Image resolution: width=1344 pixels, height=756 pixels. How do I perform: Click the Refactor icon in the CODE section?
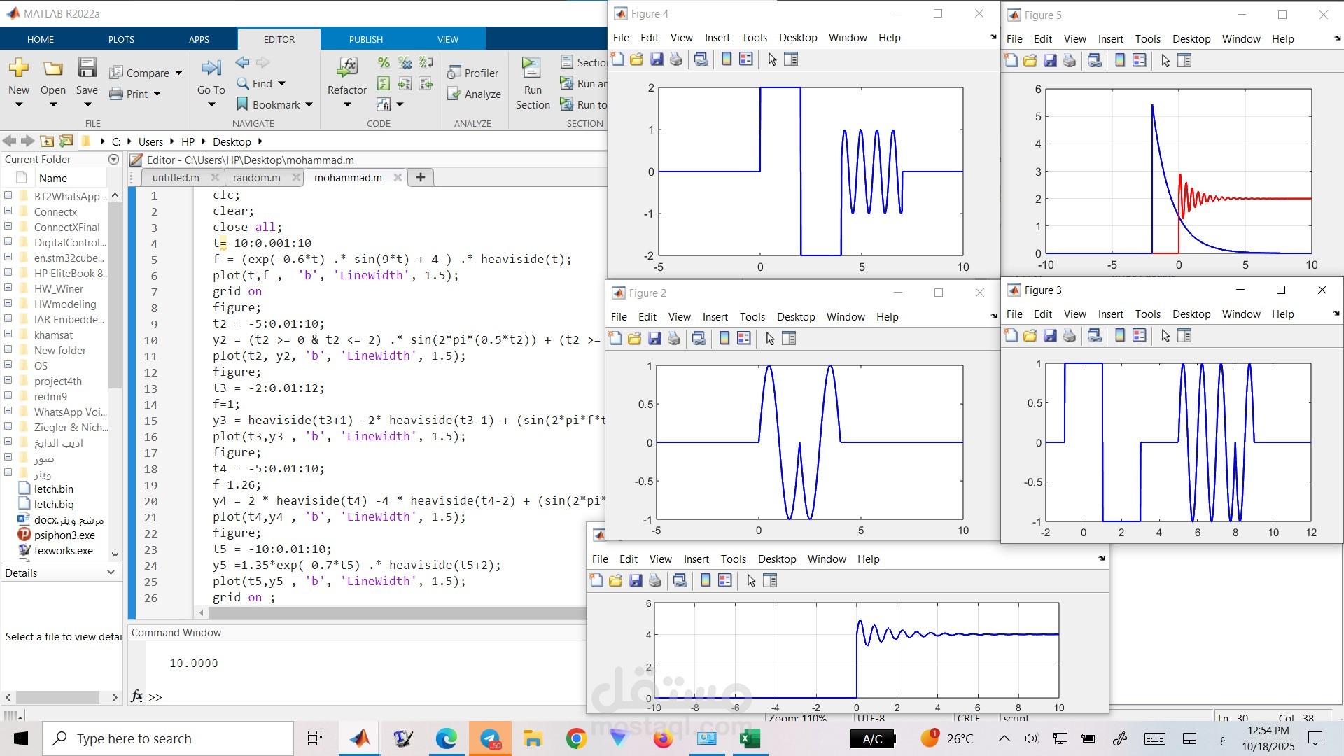pyautogui.click(x=346, y=69)
